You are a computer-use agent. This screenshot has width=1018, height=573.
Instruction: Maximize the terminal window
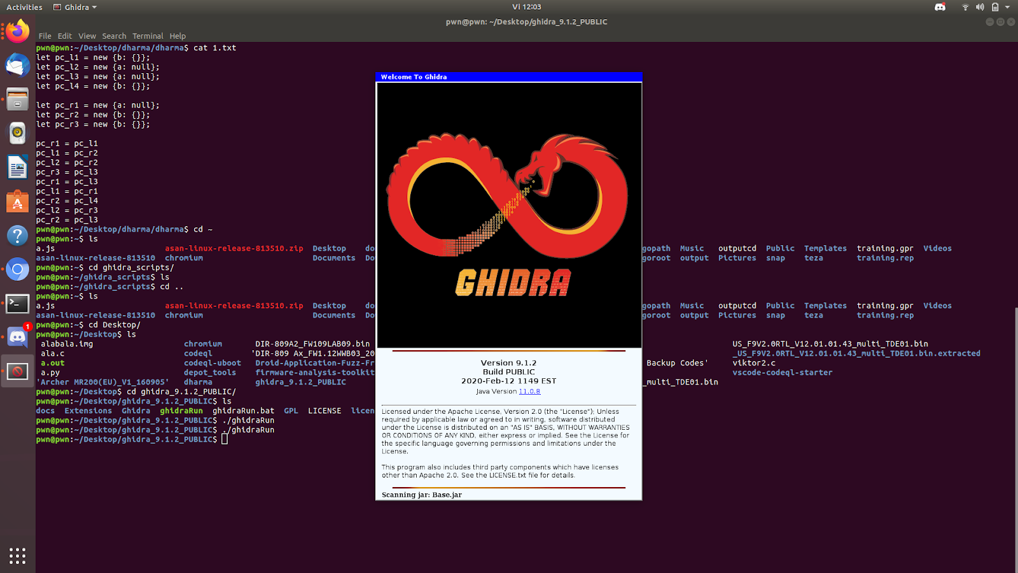point(1000,22)
